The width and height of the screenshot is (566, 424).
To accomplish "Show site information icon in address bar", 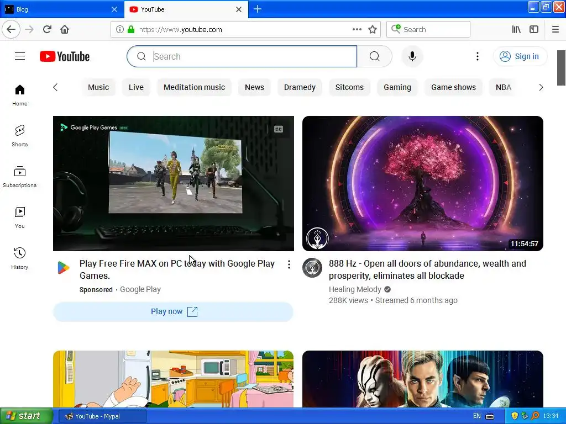I will tap(120, 29).
